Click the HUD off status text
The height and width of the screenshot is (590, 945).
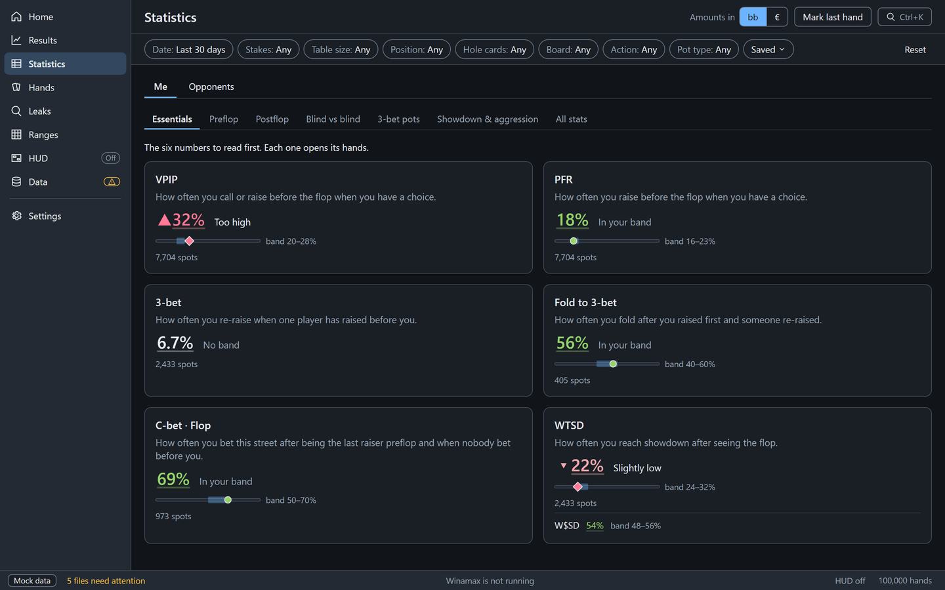850,581
